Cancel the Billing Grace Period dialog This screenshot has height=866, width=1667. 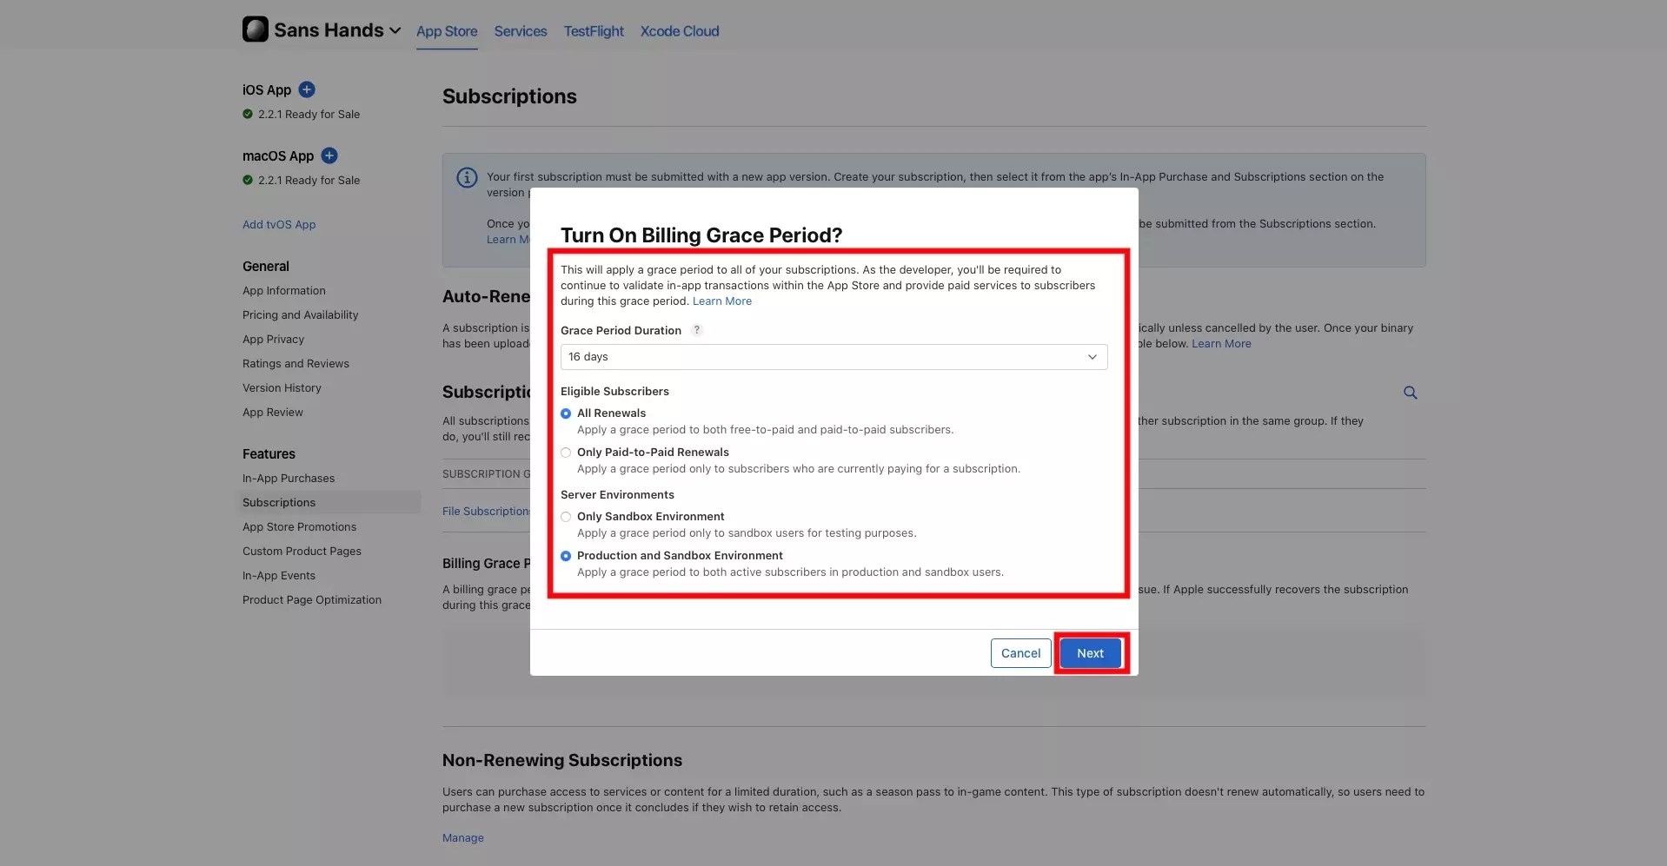[x=1020, y=653]
